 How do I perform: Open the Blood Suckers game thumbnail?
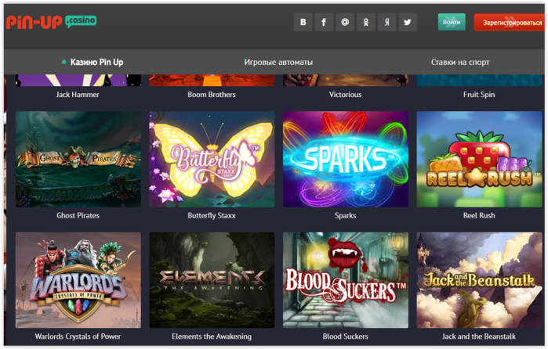(x=346, y=280)
